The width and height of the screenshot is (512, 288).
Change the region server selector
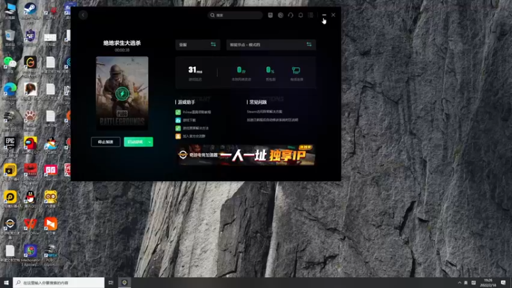pos(198,45)
